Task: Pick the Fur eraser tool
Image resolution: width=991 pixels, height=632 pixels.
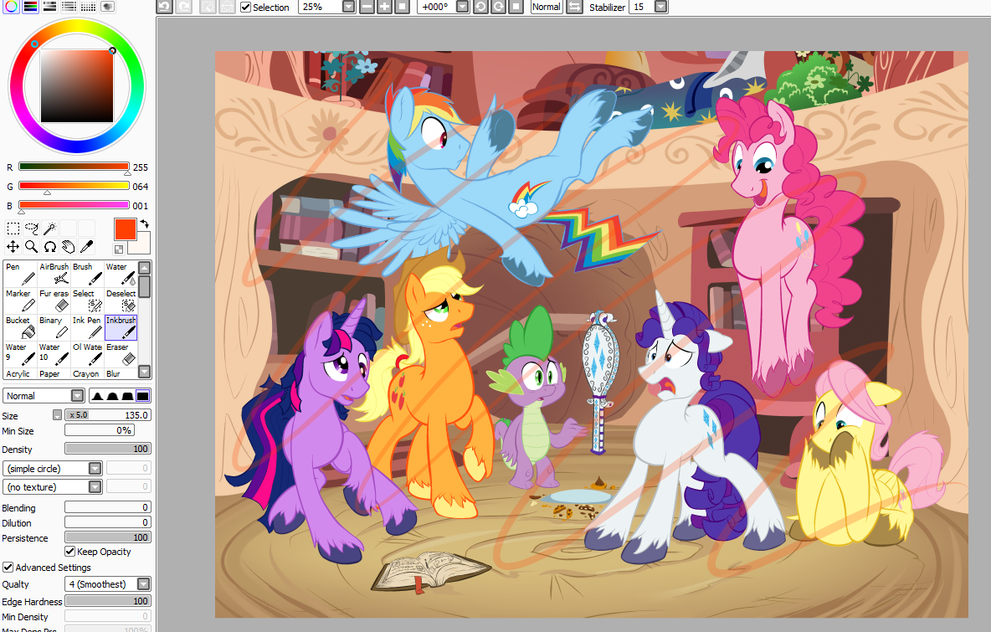Action: [x=54, y=301]
